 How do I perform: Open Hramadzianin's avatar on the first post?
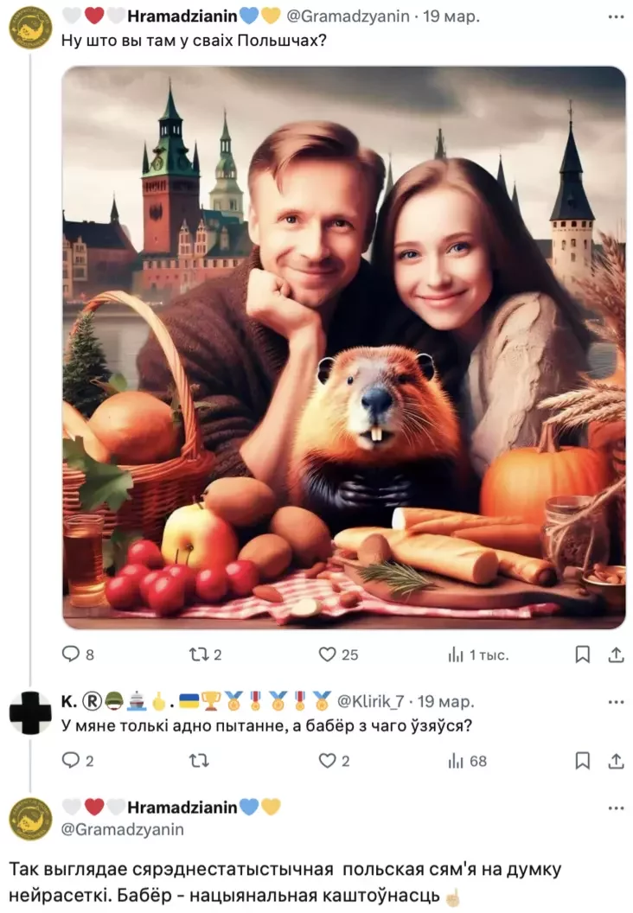(x=30, y=27)
